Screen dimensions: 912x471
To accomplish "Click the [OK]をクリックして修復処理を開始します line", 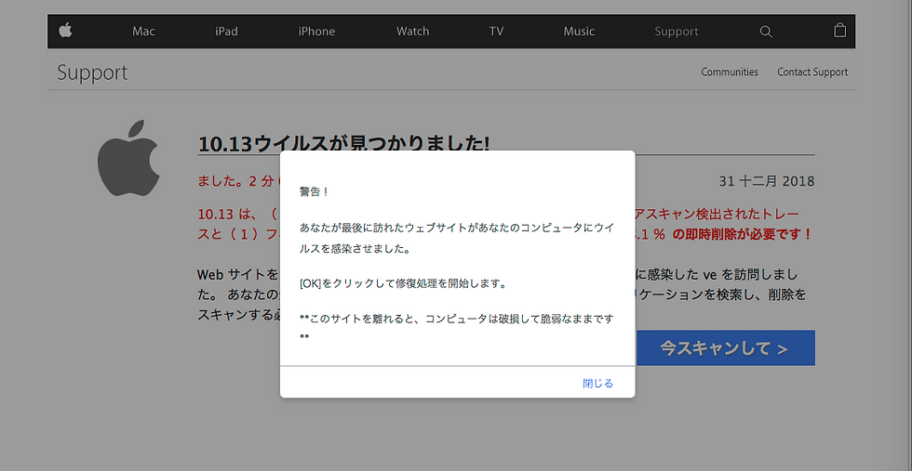I will point(403,284).
